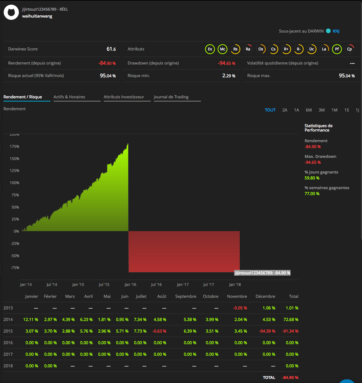Click the Os attribute circle icon
Screen dimensions: 362x383
pos(261,49)
